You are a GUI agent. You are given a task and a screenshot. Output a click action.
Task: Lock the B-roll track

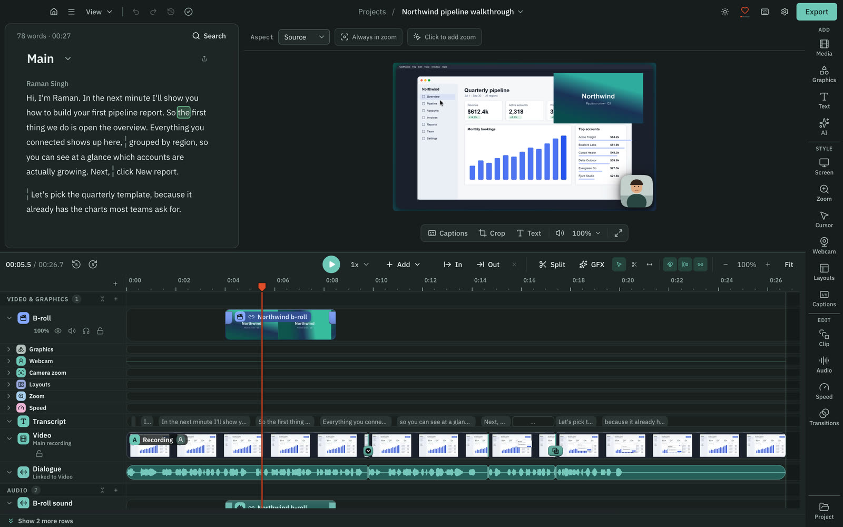click(100, 331)
